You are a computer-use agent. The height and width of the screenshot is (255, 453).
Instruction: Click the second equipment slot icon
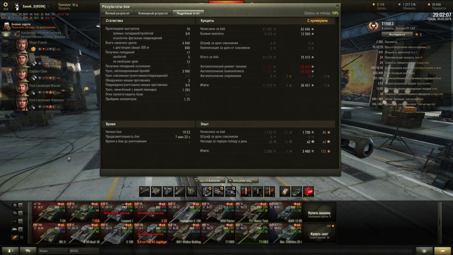tap(219, 191)
